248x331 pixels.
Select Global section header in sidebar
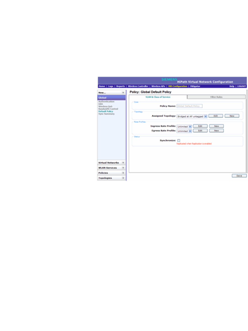pyautogui.click(x=112, y=98)
